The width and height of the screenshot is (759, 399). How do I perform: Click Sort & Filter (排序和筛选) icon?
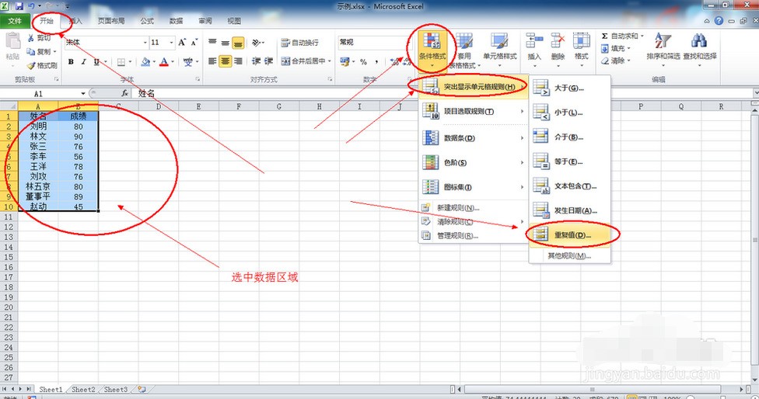(663, 41)
